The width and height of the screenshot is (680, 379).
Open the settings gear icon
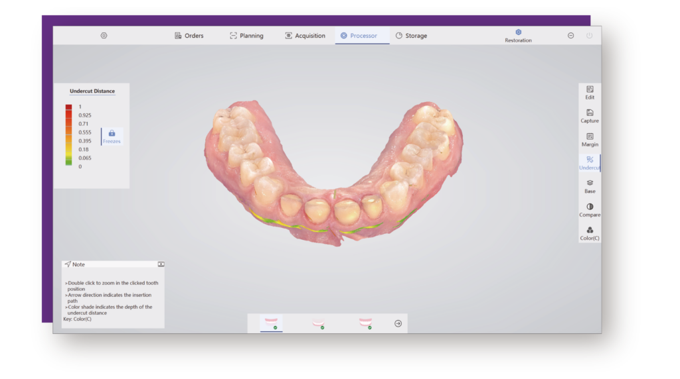[104, 36]
